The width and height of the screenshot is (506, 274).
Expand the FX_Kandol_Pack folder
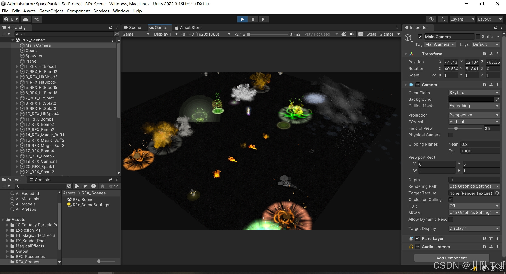pyautogui.click(x=7, y=241)
